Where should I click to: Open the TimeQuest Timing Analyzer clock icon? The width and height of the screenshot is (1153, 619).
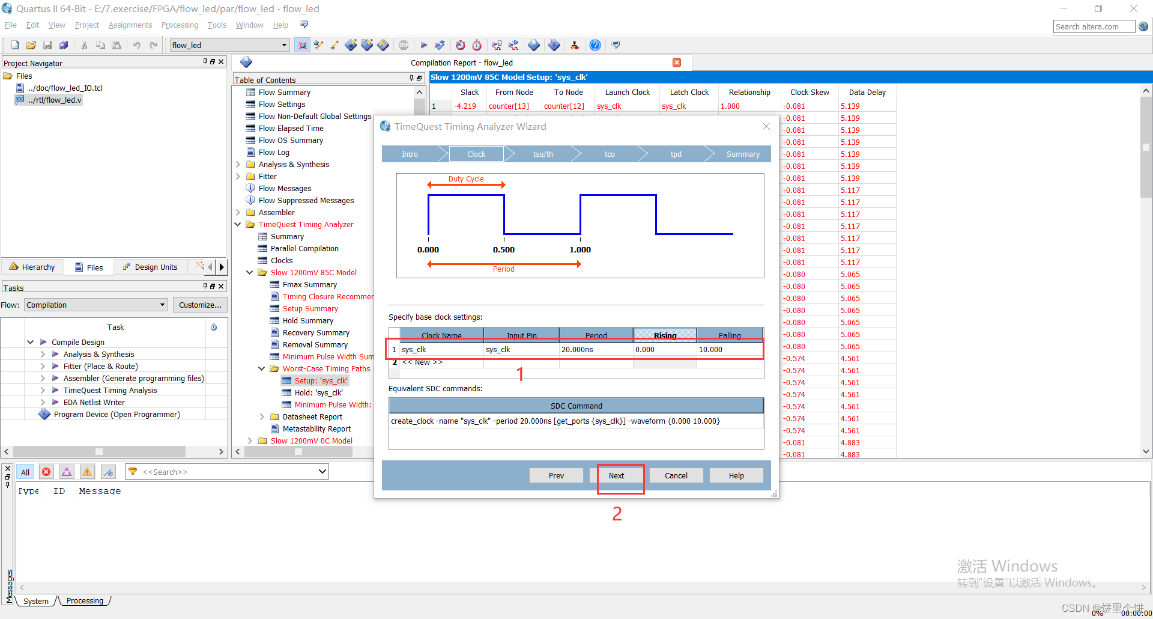(460, 45)
